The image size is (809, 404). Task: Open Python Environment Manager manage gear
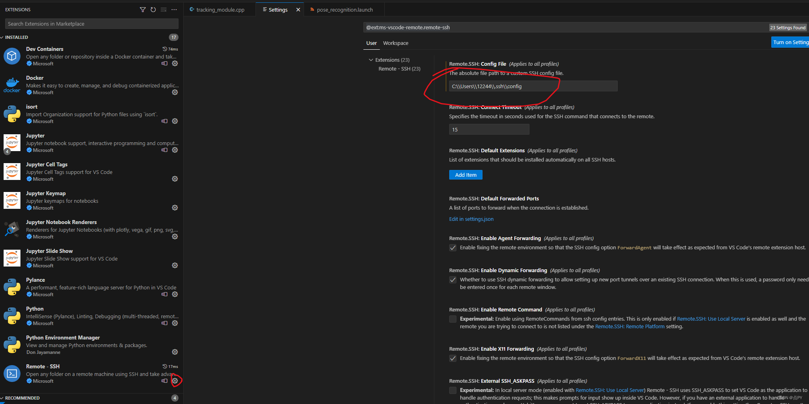[x=175, y=352]
